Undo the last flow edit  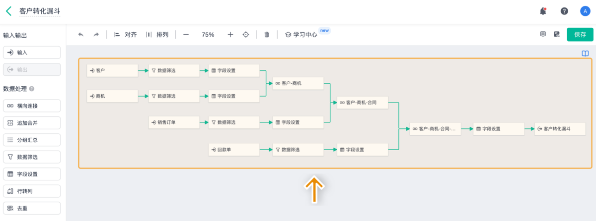(81, 35)
